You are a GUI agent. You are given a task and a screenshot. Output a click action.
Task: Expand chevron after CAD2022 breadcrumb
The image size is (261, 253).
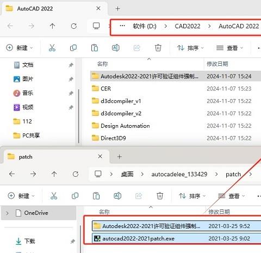click(209, 26)
